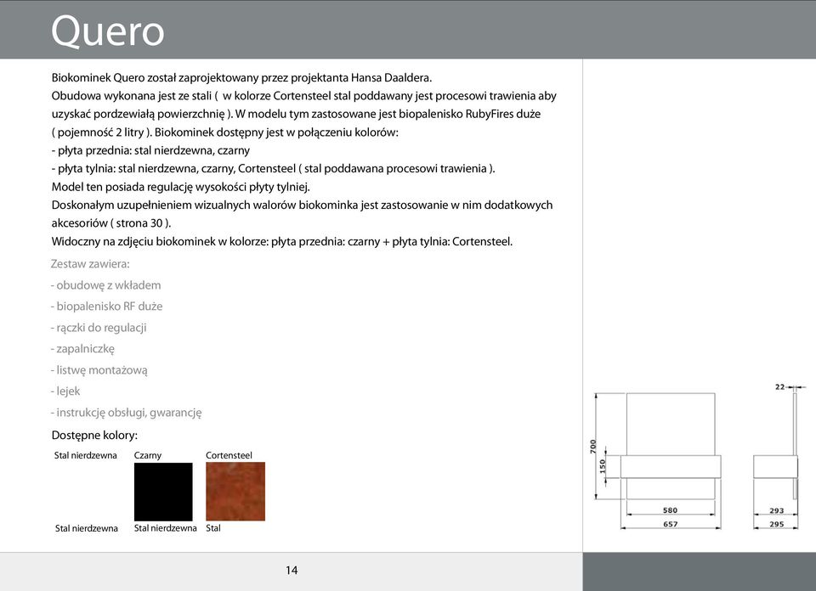Click the 657 width dimension label

[671, 524]
